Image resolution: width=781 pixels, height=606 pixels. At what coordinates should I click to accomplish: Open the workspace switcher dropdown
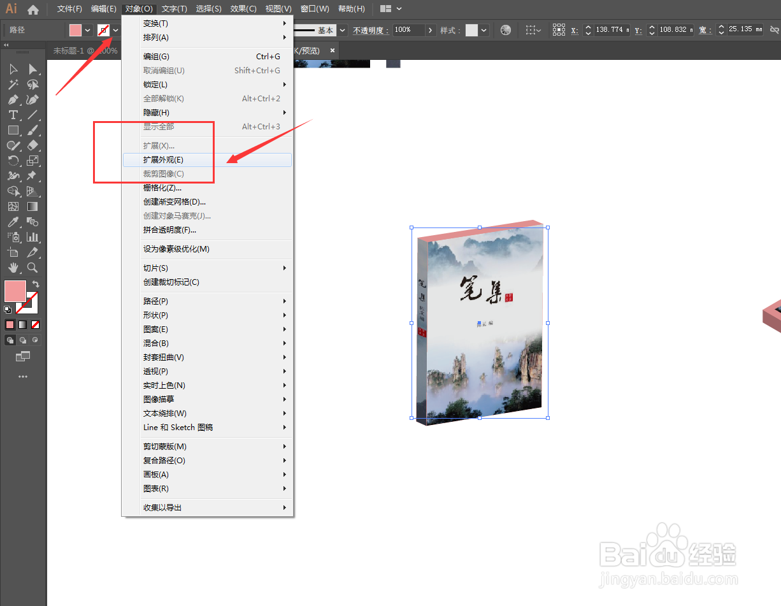(x=390, y=9)
